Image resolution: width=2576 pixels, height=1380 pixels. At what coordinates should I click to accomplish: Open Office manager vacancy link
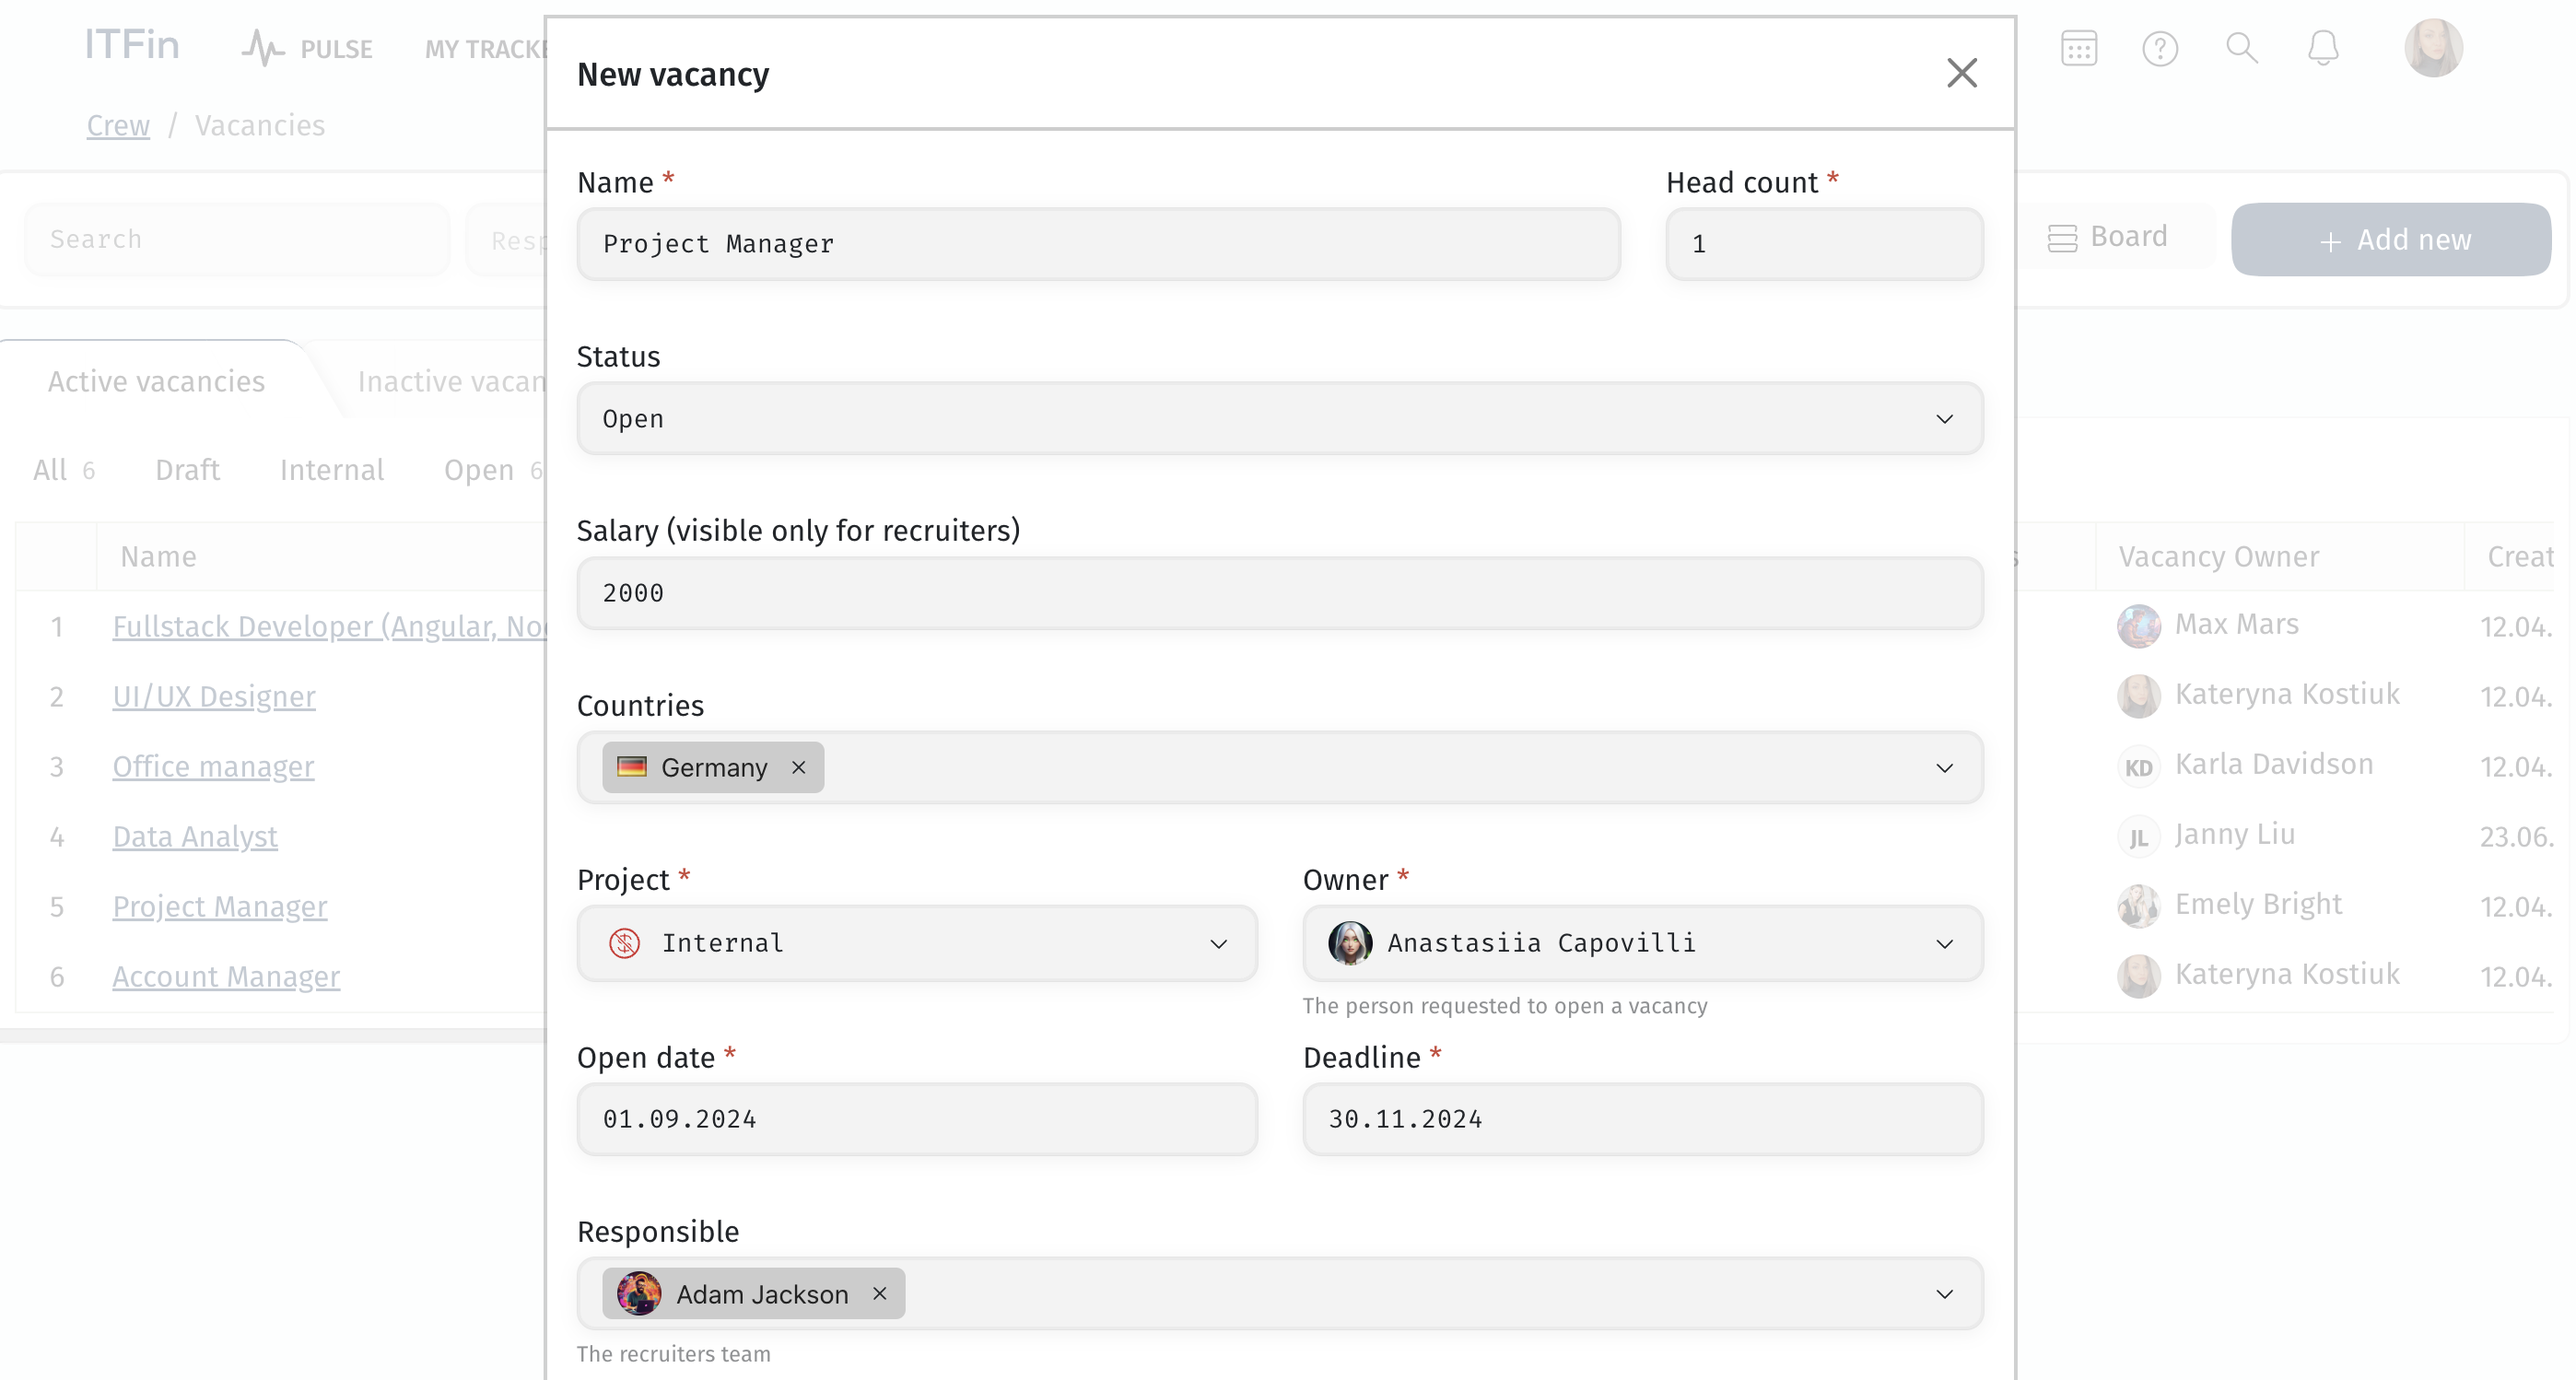point(213,766)
